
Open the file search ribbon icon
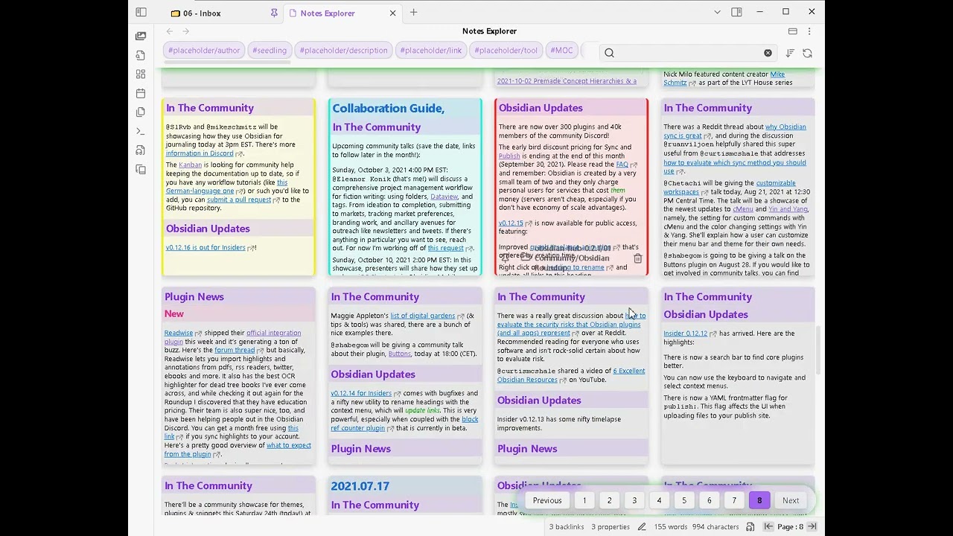point(141,55)
